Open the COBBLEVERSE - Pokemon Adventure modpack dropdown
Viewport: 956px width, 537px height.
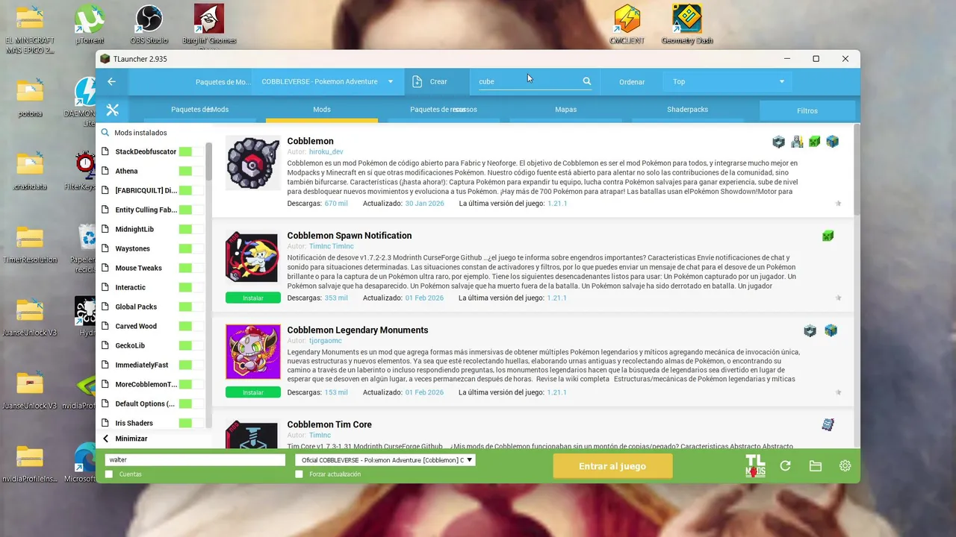coord(327,81)
